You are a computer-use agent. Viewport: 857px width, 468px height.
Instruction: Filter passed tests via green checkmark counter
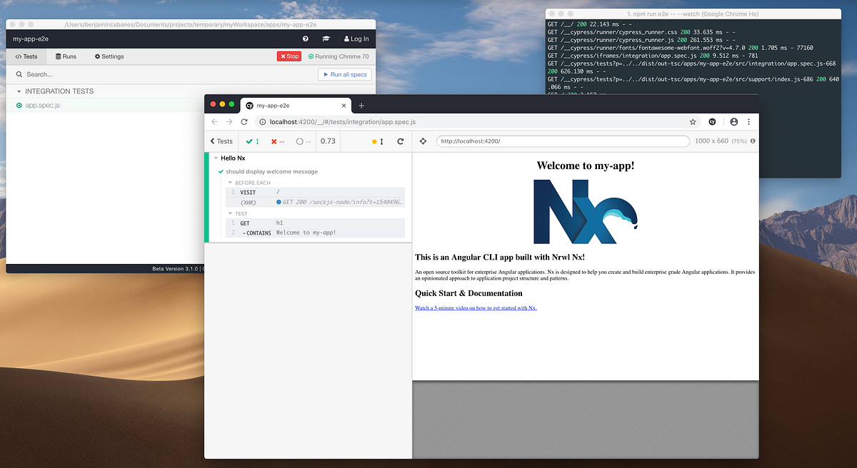point(251,141)
